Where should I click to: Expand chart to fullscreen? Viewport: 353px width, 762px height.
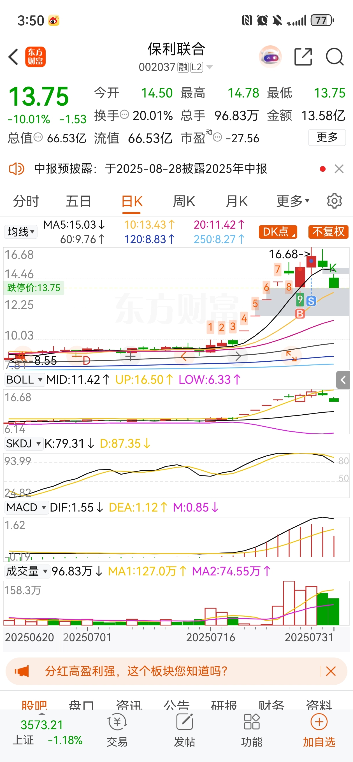[x=291, y=356]
